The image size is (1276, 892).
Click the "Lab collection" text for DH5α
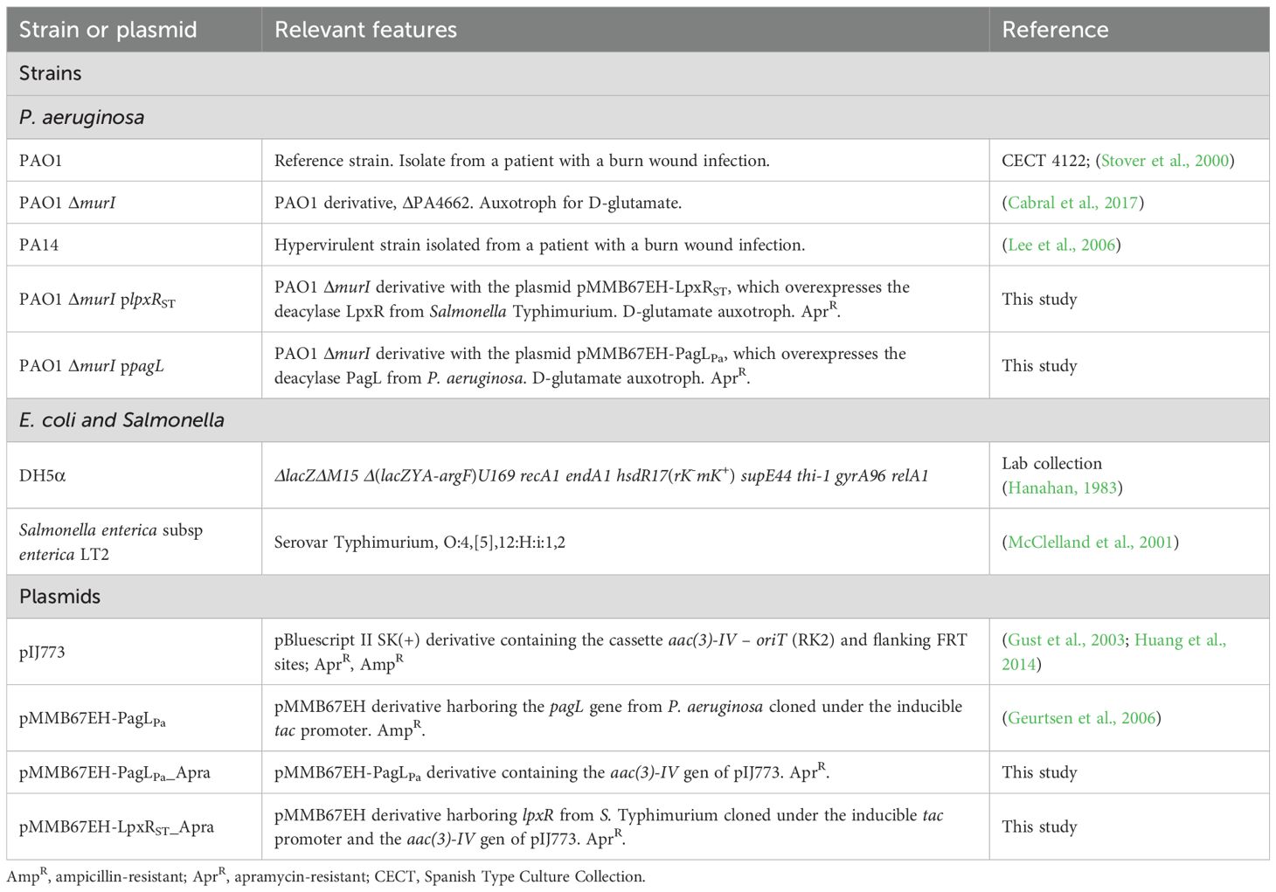pyautogui.click(x=1051, y=463)
